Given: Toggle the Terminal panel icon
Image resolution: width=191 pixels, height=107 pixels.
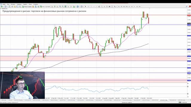Looking at the screenshot, I should click(x=17, y=7).
